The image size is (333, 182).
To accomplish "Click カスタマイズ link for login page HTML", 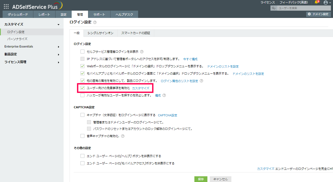I will [266, 168].
